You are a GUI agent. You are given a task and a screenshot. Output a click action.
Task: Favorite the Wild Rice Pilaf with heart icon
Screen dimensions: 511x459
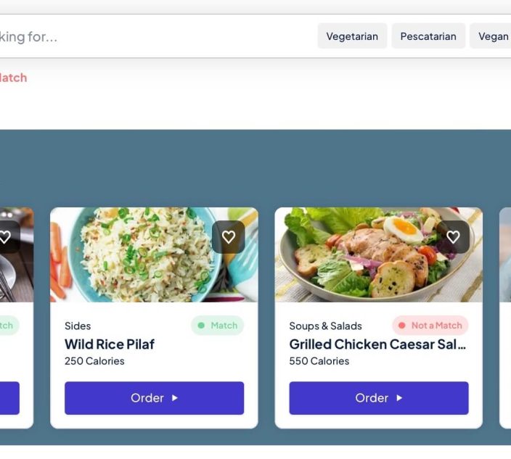point(228,237)
